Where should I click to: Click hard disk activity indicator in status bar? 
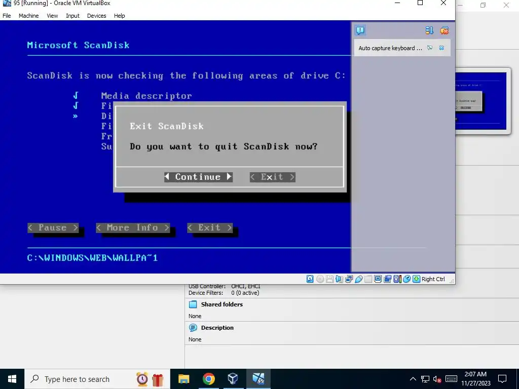click(310, 279)
